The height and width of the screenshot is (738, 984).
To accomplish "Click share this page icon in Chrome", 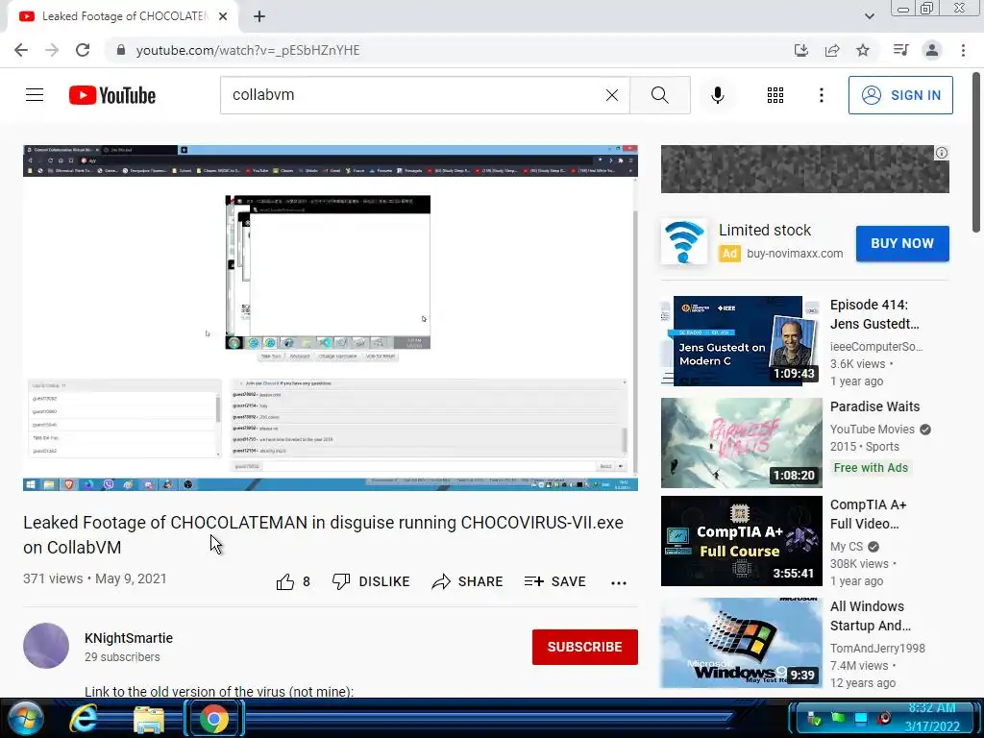I will (x=832, y=50).
